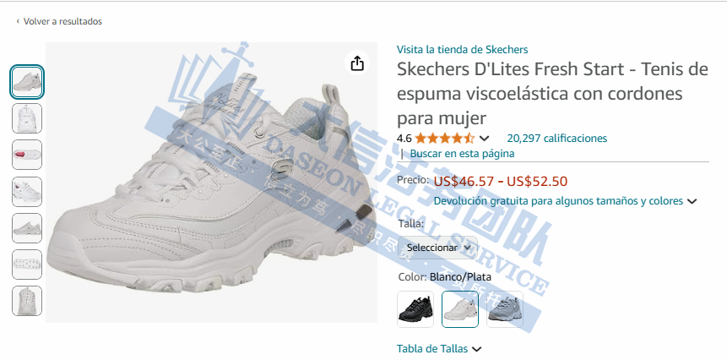This screenshot has height=360, width=727.
Task: Click the back chevron beside Volver a resultados
Action: pos(18,21)
